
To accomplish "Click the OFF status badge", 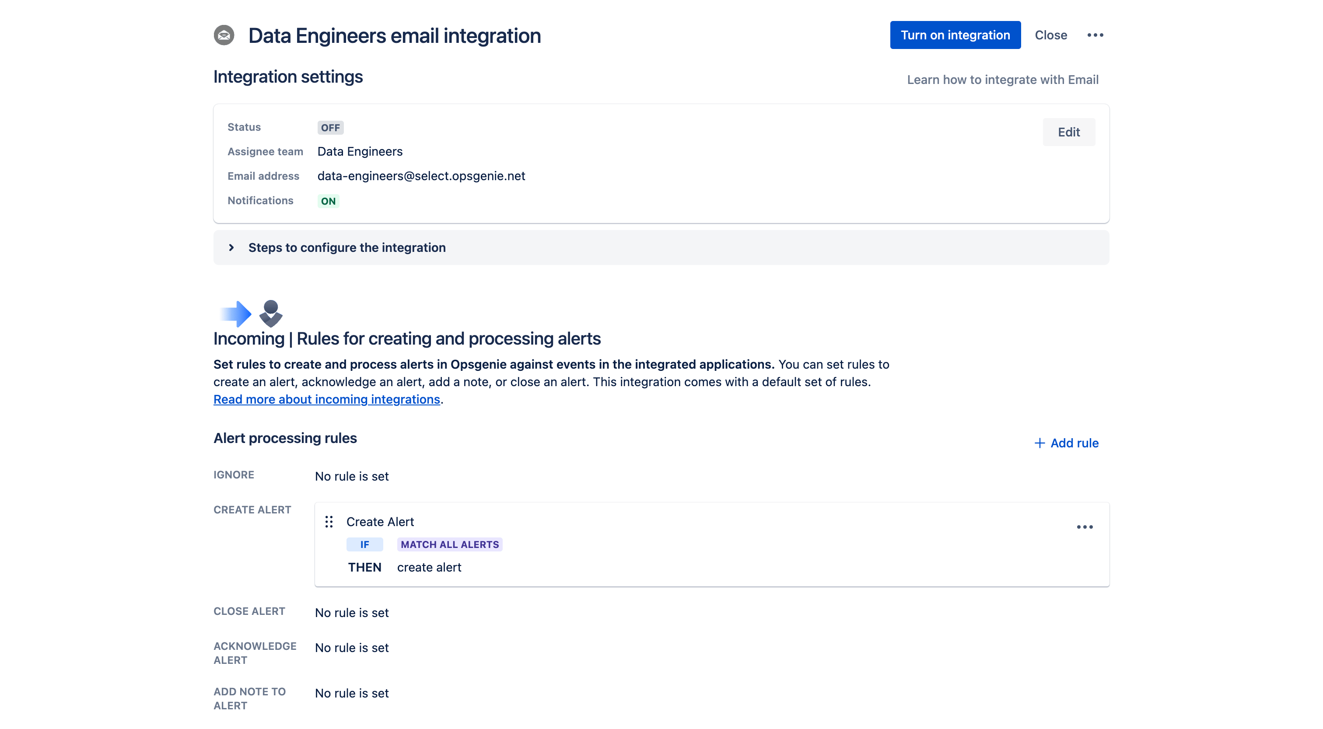I will pos(330,128).
